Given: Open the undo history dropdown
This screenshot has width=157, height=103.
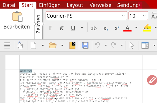Looking at the screenshot, I should (x=106, y=46).
